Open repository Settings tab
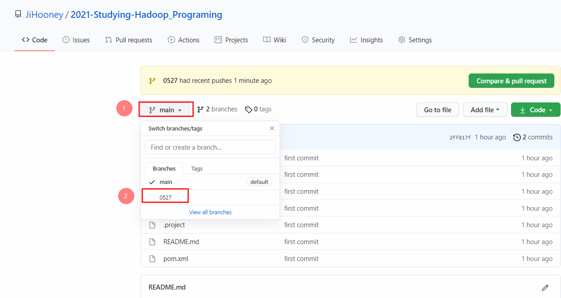Viewport: 561px width, 298px height. [x=415, y=40]
